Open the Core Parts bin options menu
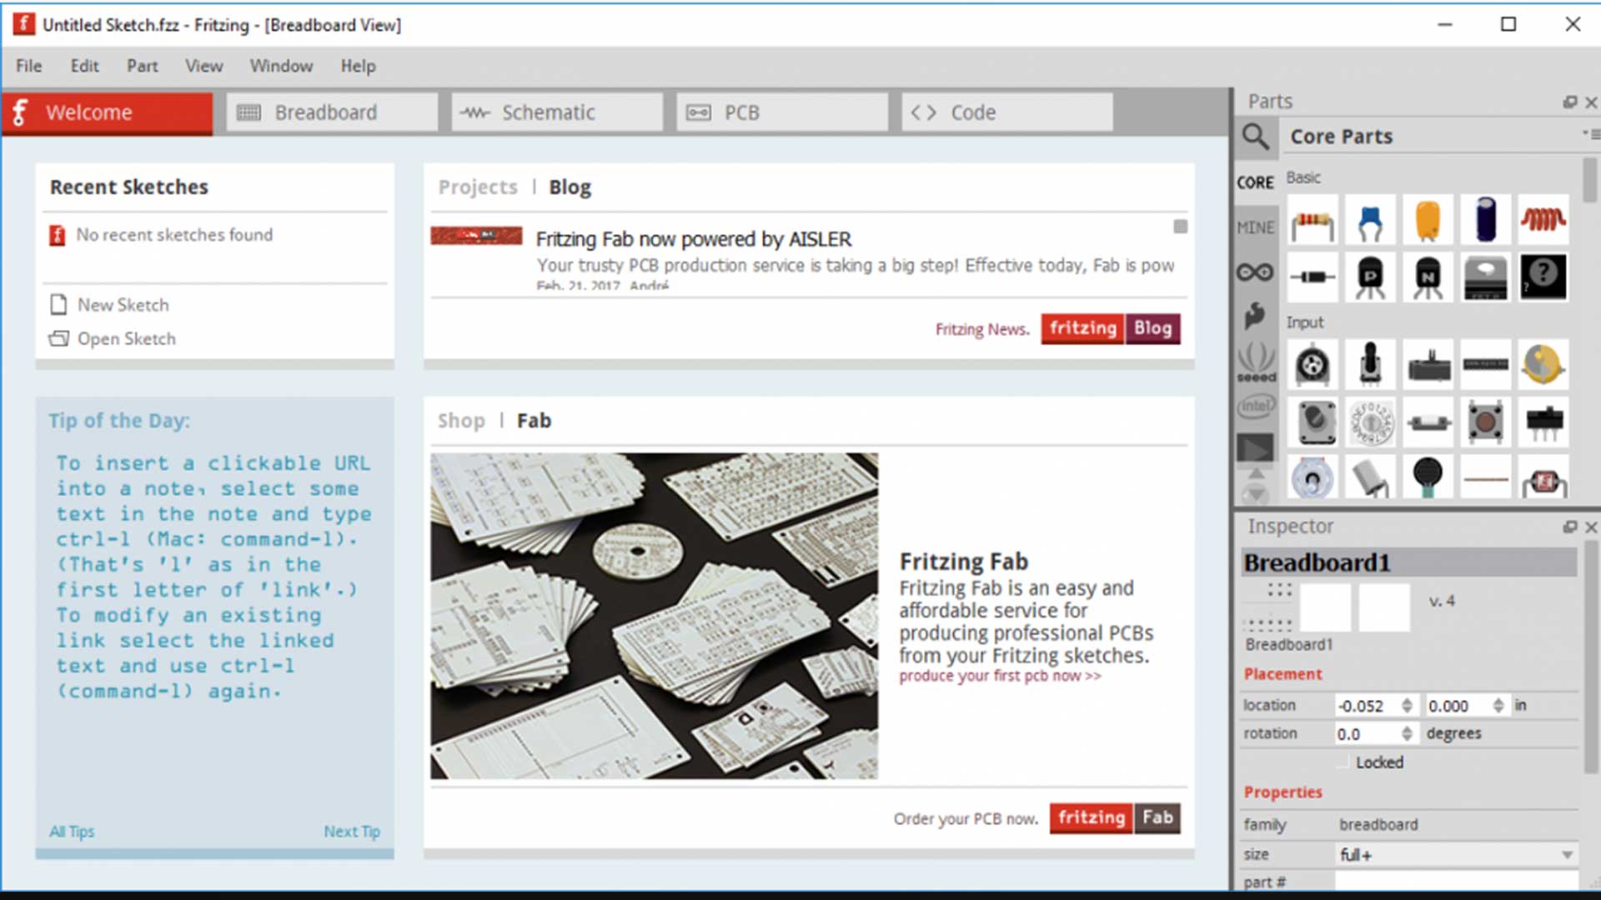The width and height of the screenshot is (1601, 900). click(1590, 134)
